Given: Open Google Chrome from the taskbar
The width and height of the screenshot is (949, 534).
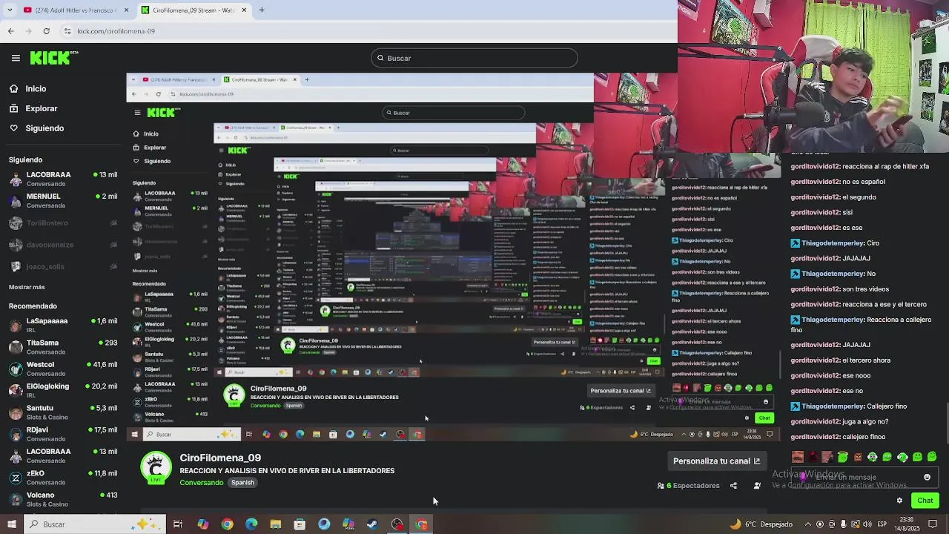Looking at the screenshot, I should [227, 524].
